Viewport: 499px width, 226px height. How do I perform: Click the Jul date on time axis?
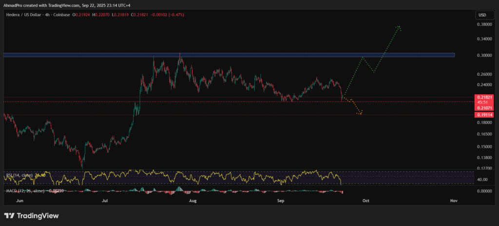tap(105, 200)
